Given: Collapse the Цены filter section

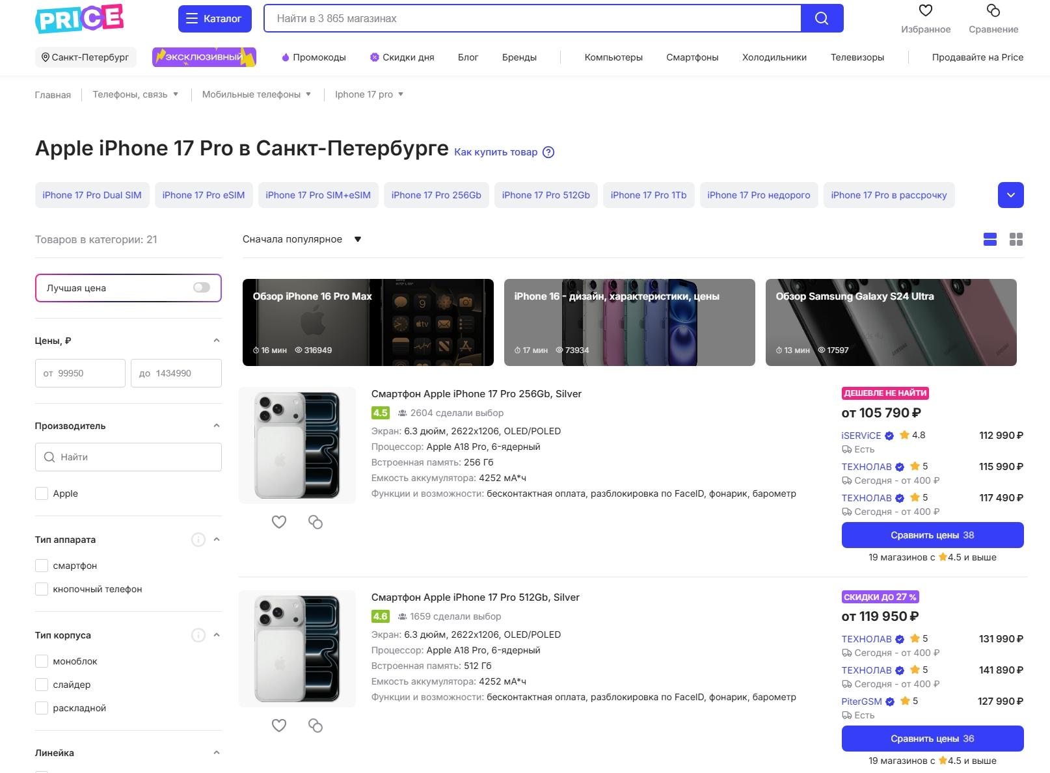Looking at the screenshot, I should 217,341.
